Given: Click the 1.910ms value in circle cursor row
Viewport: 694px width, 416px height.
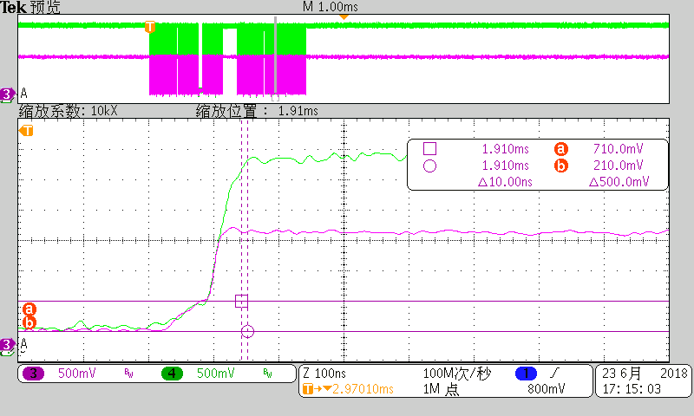Looking at the screenshot, I should coord(506,166).
